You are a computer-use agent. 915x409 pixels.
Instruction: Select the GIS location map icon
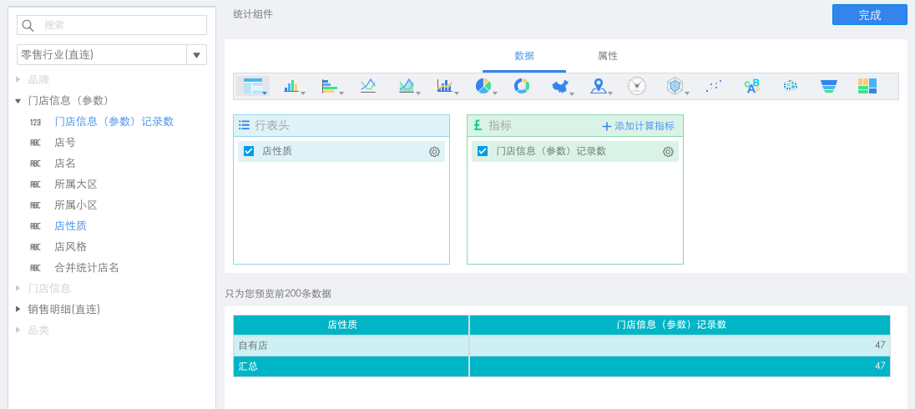click(x=598, y=86)
